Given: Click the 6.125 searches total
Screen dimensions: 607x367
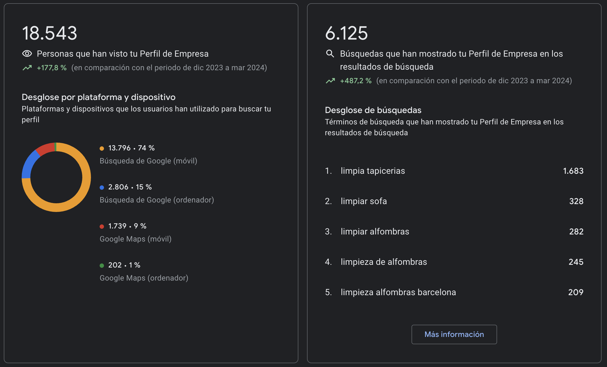Looking at the screenshot, I should click(346, 33).
